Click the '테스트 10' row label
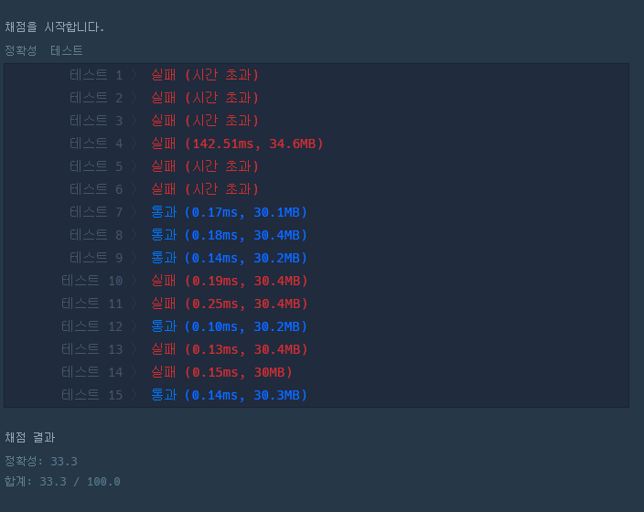644x512 pixels. [x=92, y=281]
